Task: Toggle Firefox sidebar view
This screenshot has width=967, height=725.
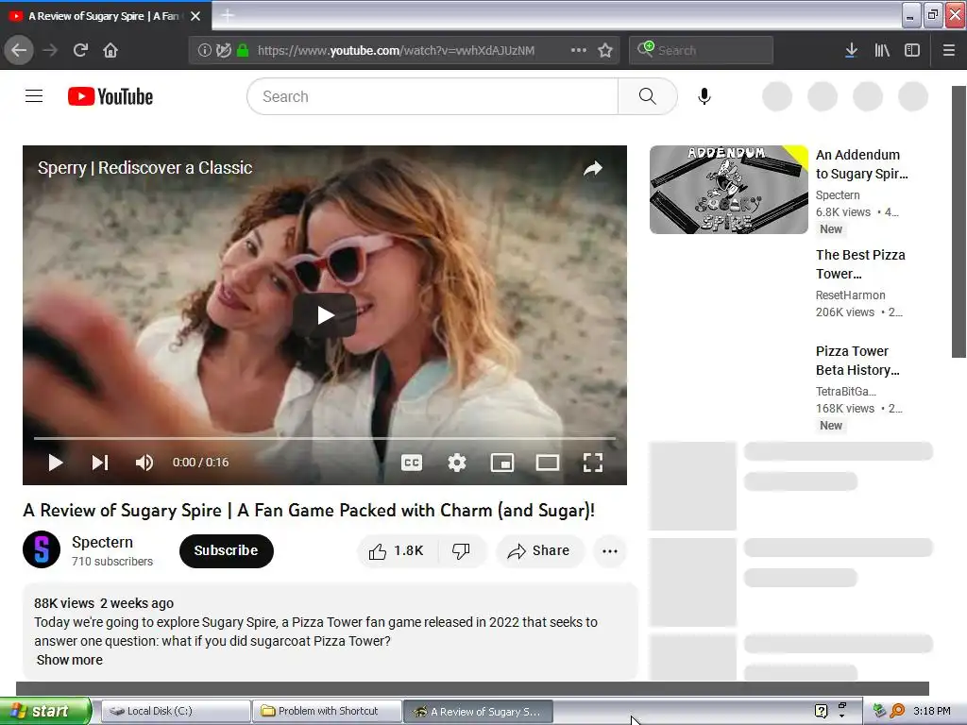Action: (912, 51)
